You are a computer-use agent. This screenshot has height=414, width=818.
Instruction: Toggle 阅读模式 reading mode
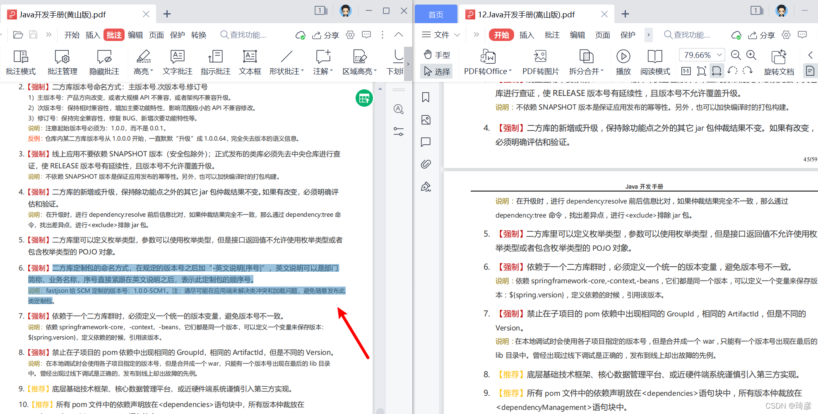[655, 62]
